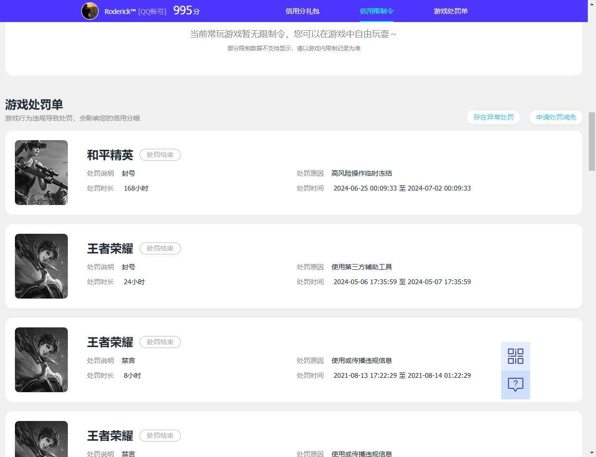The width and height of the screenshot is (596, 457).
Task: Switch to 信用分礼包 tab
Action: click(x=302, y=11)
